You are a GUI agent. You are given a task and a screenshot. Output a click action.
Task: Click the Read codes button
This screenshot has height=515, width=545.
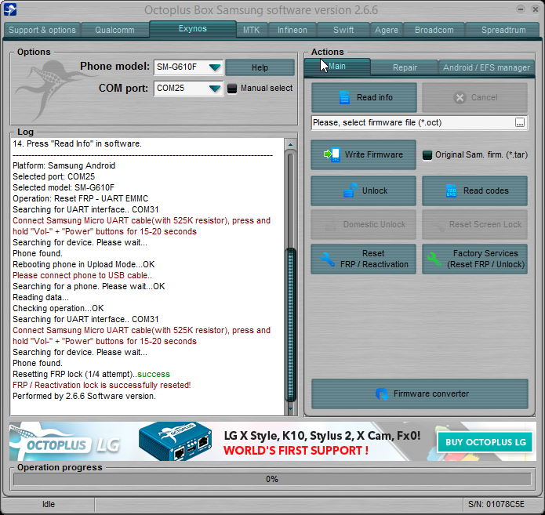474,190
